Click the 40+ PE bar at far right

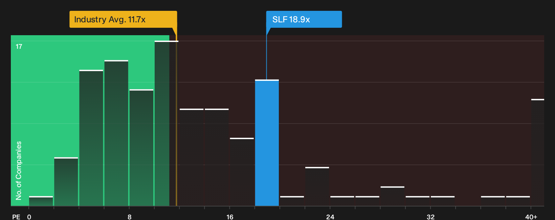coord(537,152)
